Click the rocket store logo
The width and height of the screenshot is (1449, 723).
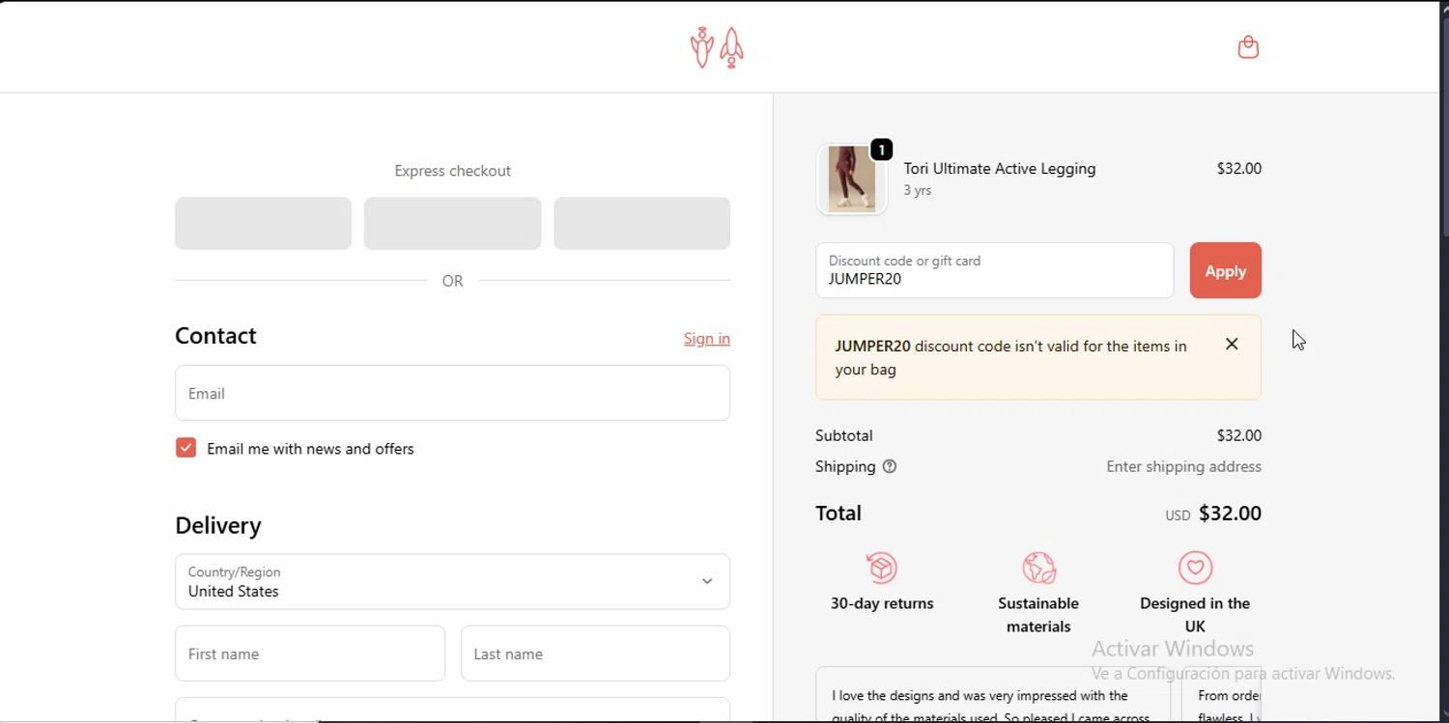tap(717, 47)
